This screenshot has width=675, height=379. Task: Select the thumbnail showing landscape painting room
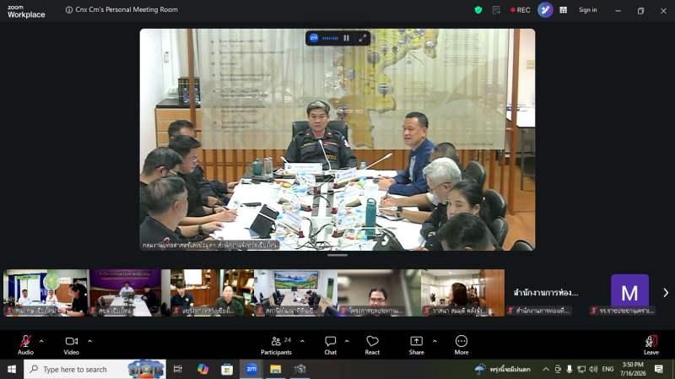coord(296,293)
